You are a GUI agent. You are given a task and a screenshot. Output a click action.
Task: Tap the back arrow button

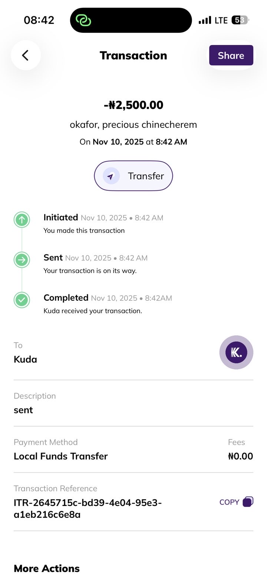[26, 55]
